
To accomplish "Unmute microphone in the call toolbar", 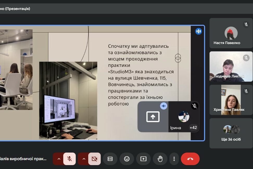I will pos(69,159).
